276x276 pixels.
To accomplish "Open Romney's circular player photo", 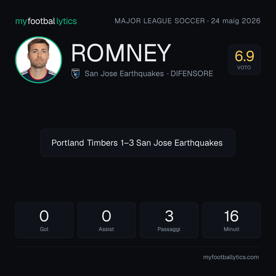I will click(39, 60).
